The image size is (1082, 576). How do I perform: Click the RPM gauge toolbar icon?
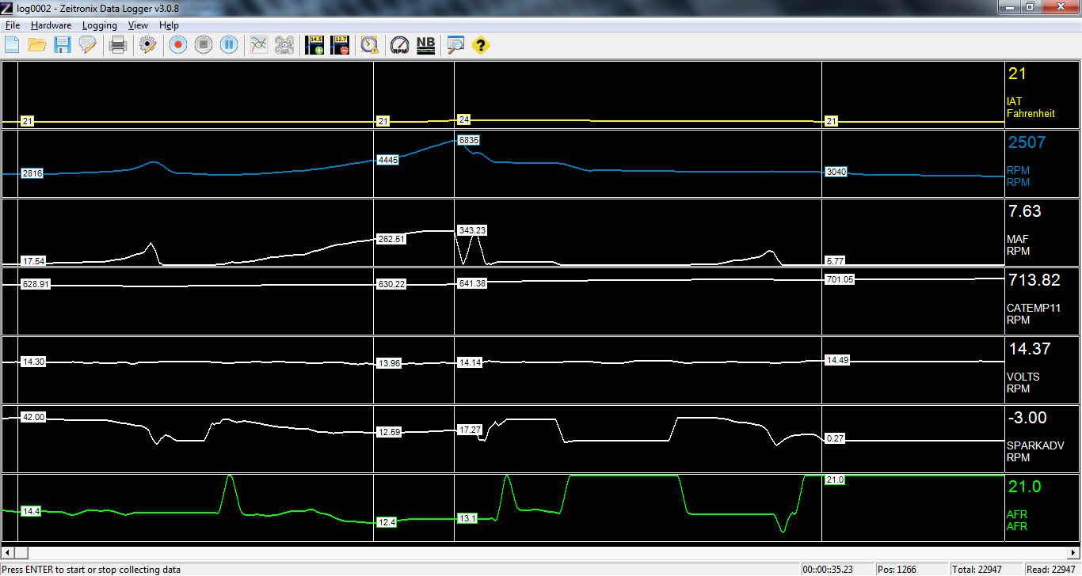coord(400,45)
